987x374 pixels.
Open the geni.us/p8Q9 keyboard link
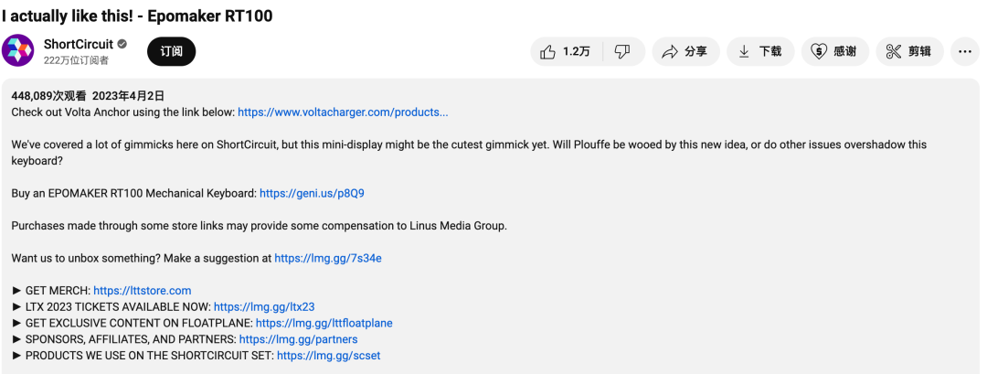[x=312, y=193]
